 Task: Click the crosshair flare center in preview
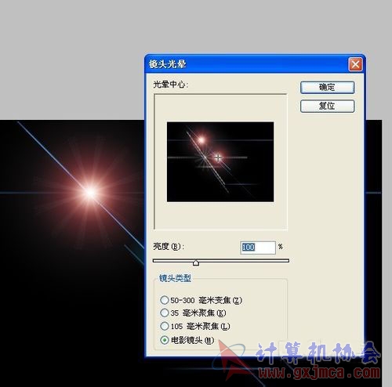click(x=218, y=157)
